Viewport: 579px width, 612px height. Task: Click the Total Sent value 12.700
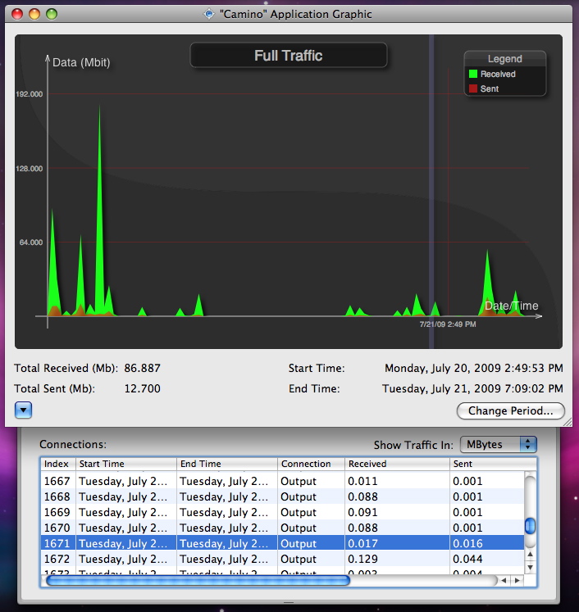click(x=142, y=388)
